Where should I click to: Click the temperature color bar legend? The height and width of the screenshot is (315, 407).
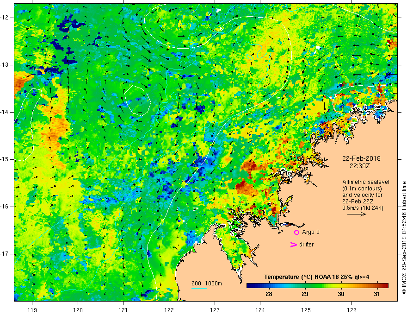coord(317,286)
